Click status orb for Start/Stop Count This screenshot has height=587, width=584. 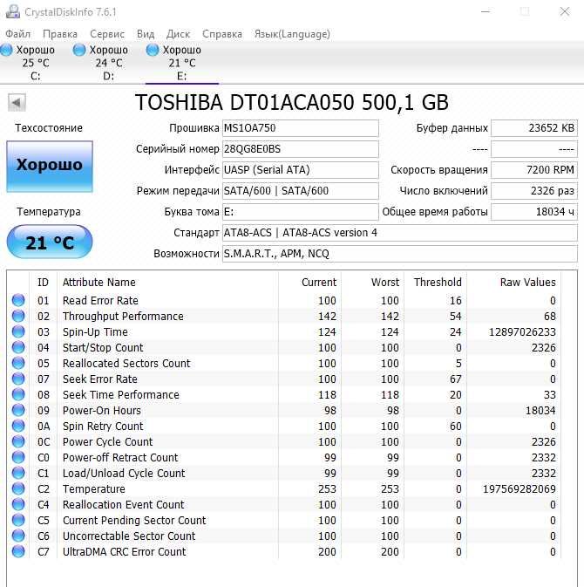coord(18,347)
